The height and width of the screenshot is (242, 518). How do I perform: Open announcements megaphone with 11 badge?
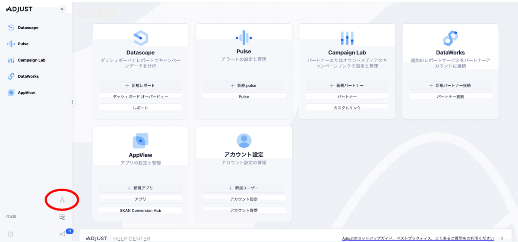click(63, 234)
